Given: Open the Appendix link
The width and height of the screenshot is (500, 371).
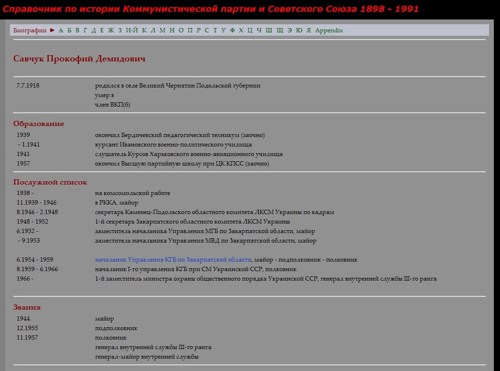Looking at the screenshot, I should click(329, 30).
